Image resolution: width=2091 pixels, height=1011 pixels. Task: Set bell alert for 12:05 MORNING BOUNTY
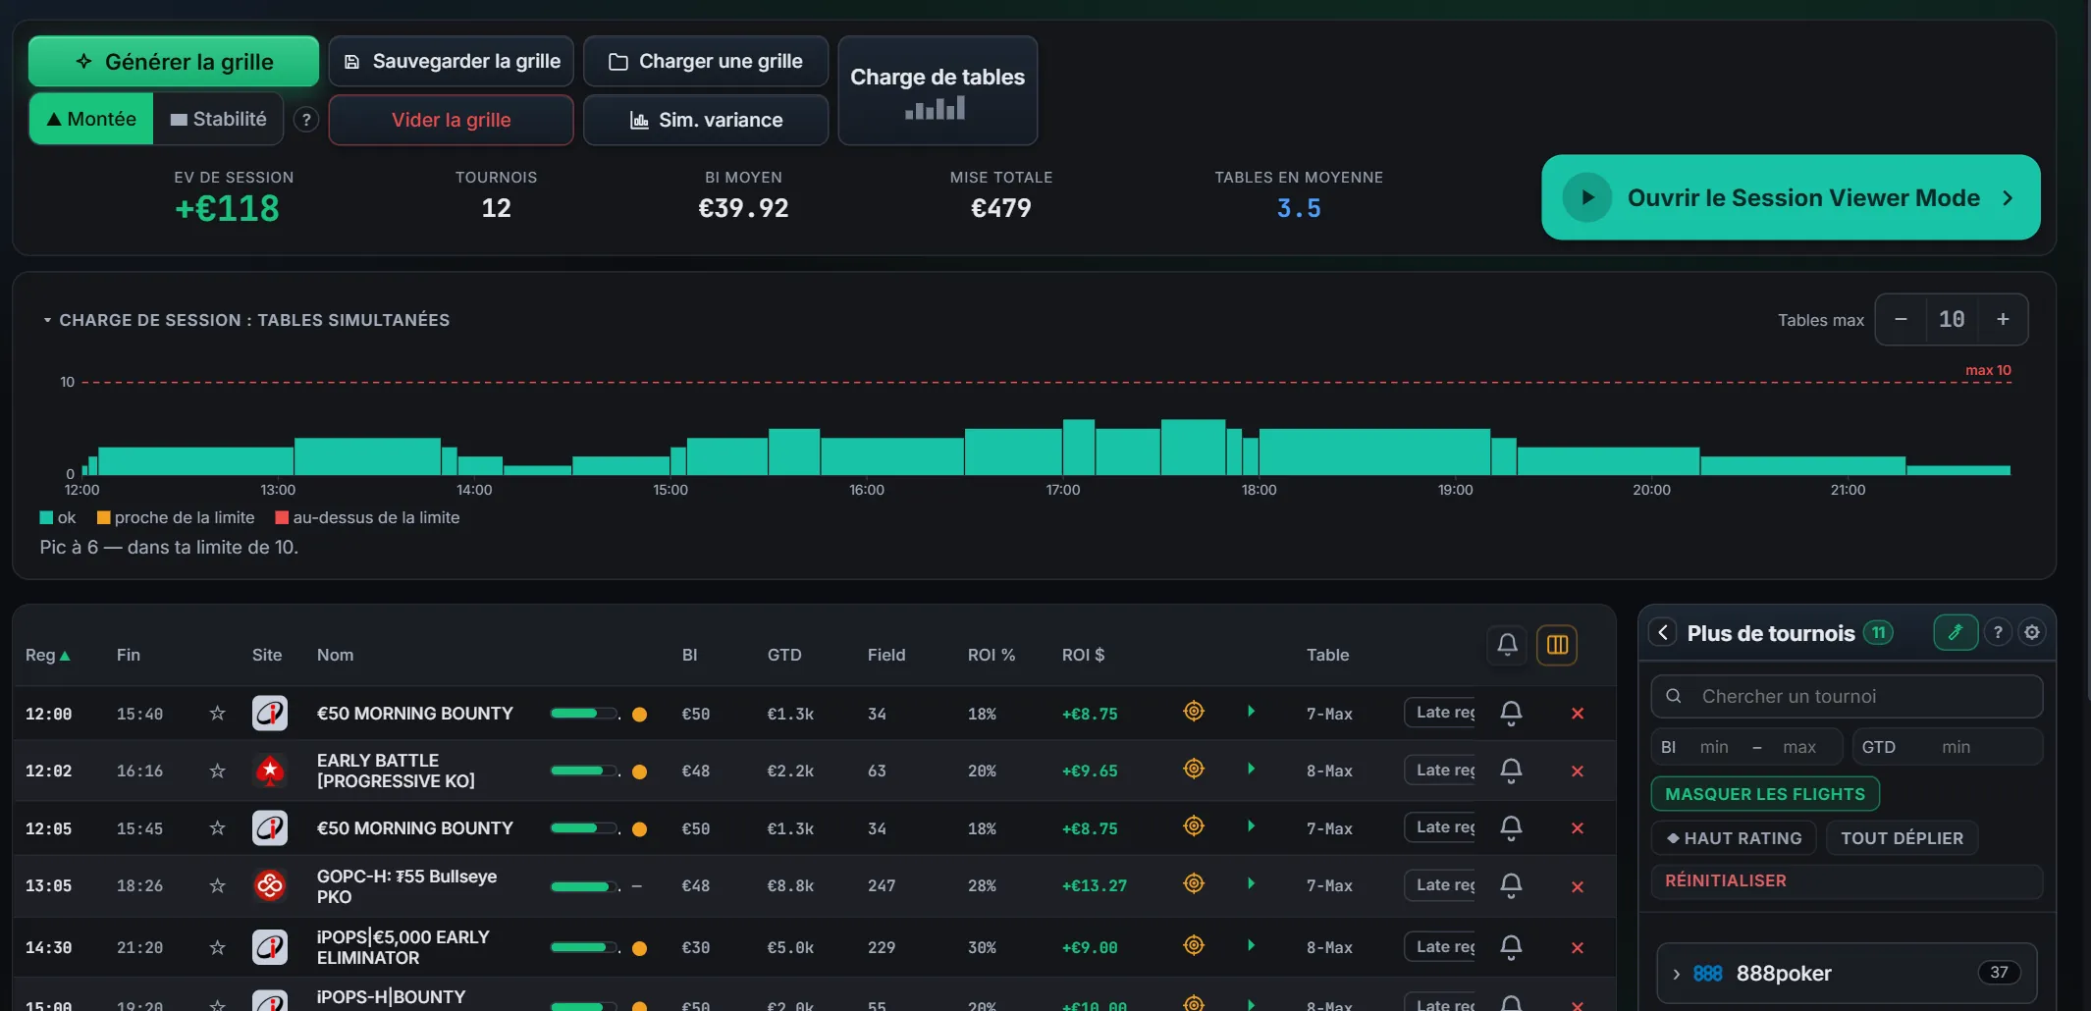[x=1511, y=827]
